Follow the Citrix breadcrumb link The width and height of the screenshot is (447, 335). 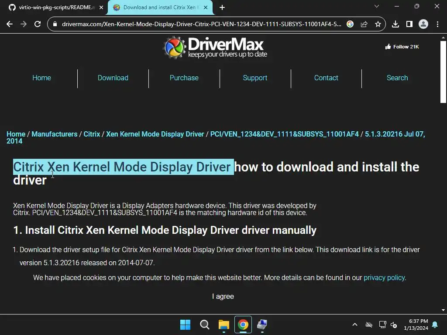[x=92, y=134]
